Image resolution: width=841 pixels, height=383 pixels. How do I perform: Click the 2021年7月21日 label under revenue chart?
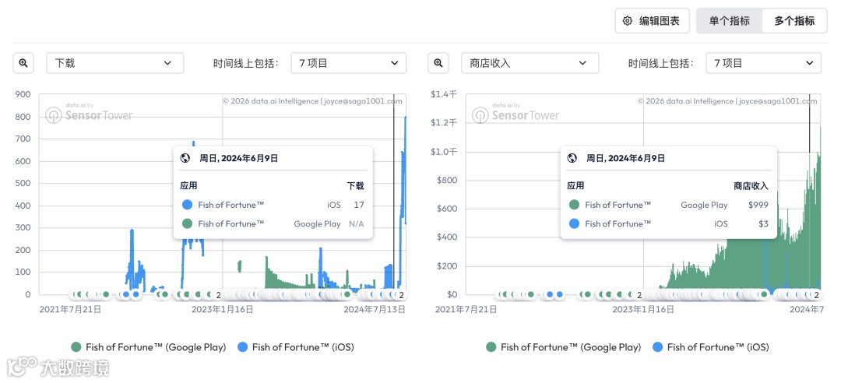point(466,310)
